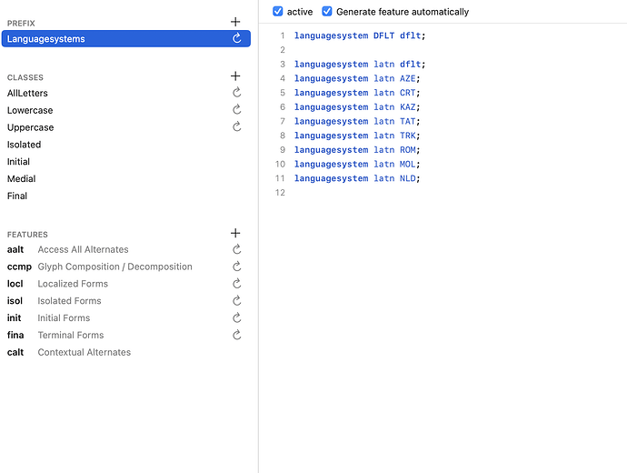Screen dimensions: 627x473
Task: Click the line 'languagesystem DFLT dflt;'
Action: click(x=360, y=35)
